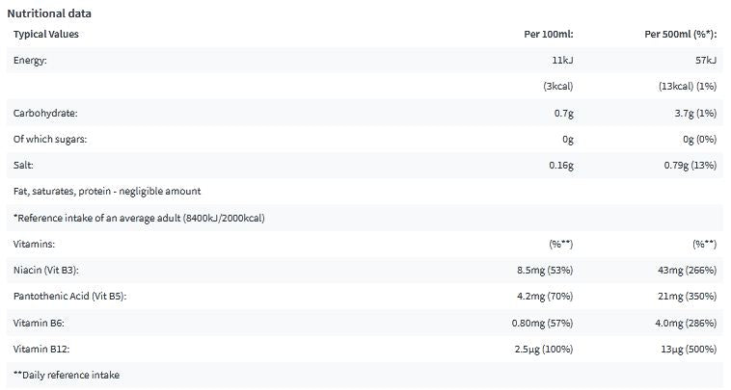Click the (13kcal) (1%) value
The image size is (731, 390).
coord(688,86)
